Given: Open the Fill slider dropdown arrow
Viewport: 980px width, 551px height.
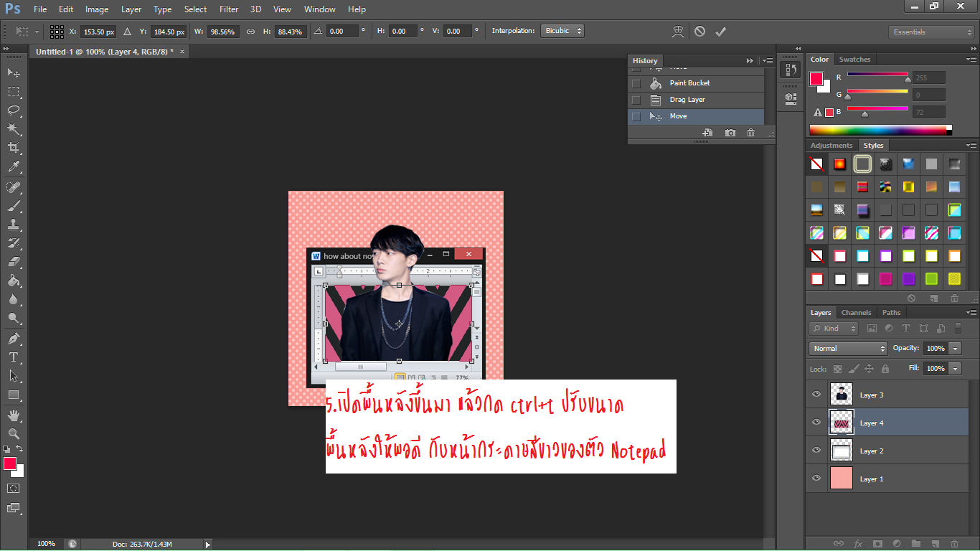Looking at the screenshot, I should tap(955, 369).
